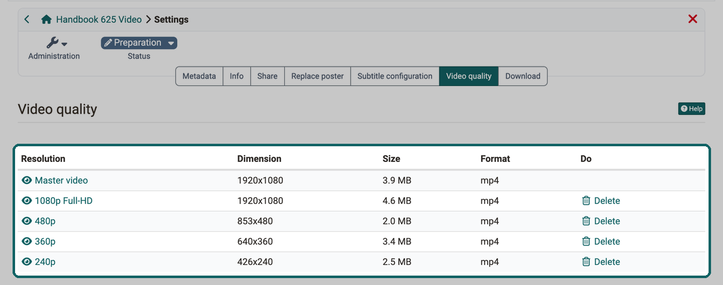Click trash icon in 360p row

pyautogui.click(x=586, y=241)
